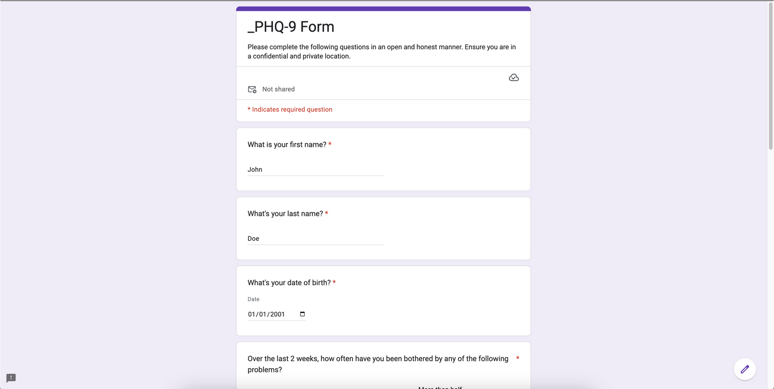The width and height of the screenshot is (774, 389).
Task: Select the month segment of birth date
Action: (251, 315)
